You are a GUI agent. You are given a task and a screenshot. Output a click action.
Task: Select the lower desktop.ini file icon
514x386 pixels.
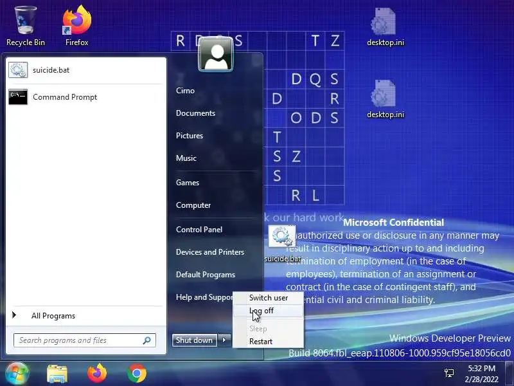click(x=385, y=99)
